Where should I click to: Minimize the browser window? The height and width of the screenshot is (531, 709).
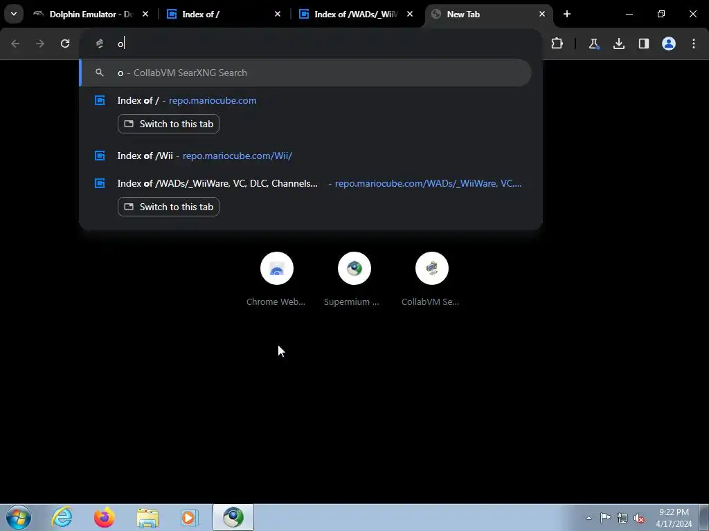[629, 15]
